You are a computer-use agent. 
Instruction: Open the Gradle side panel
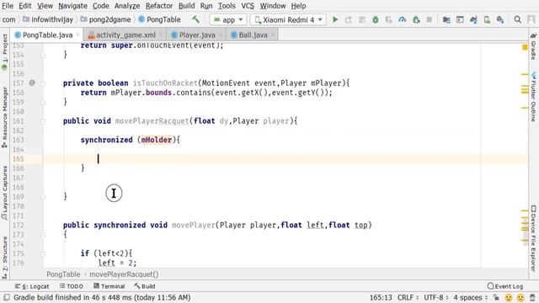coord(533,46)
